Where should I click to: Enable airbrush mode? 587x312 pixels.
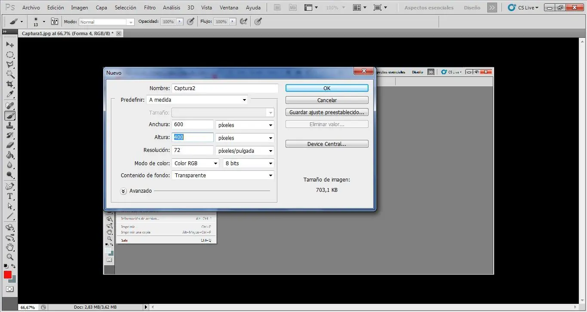pos(244,21)
